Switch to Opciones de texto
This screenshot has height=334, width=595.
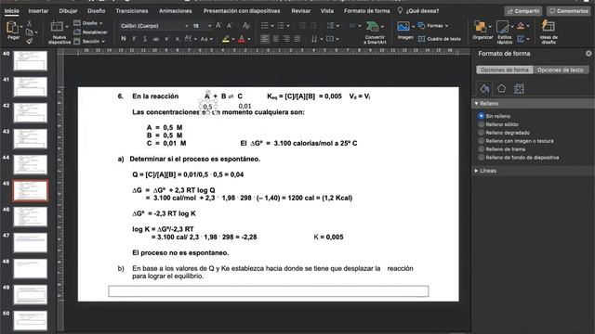(x=561, y=71)
